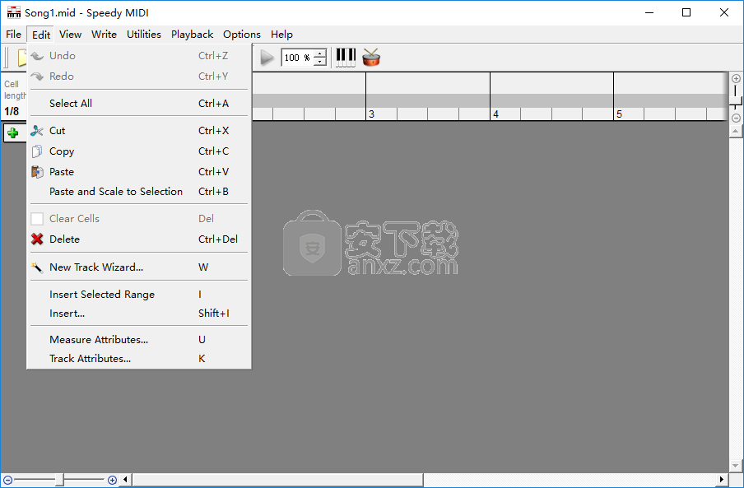The height and width of the screenshot is (488, 744).
Task: Choose Delete in the Edit menu
Action: pyautogui.click(x=139, y=239)
